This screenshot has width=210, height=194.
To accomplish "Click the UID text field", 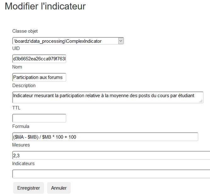I will click(x=39, y=59).
